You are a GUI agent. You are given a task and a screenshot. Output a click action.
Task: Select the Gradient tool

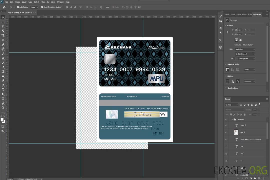tap(3, 72)
